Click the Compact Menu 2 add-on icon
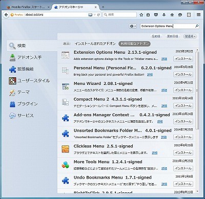 (66, 102)
